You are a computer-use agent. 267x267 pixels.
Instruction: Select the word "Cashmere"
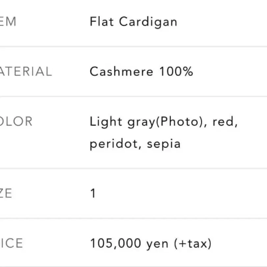tap(121, 72)
